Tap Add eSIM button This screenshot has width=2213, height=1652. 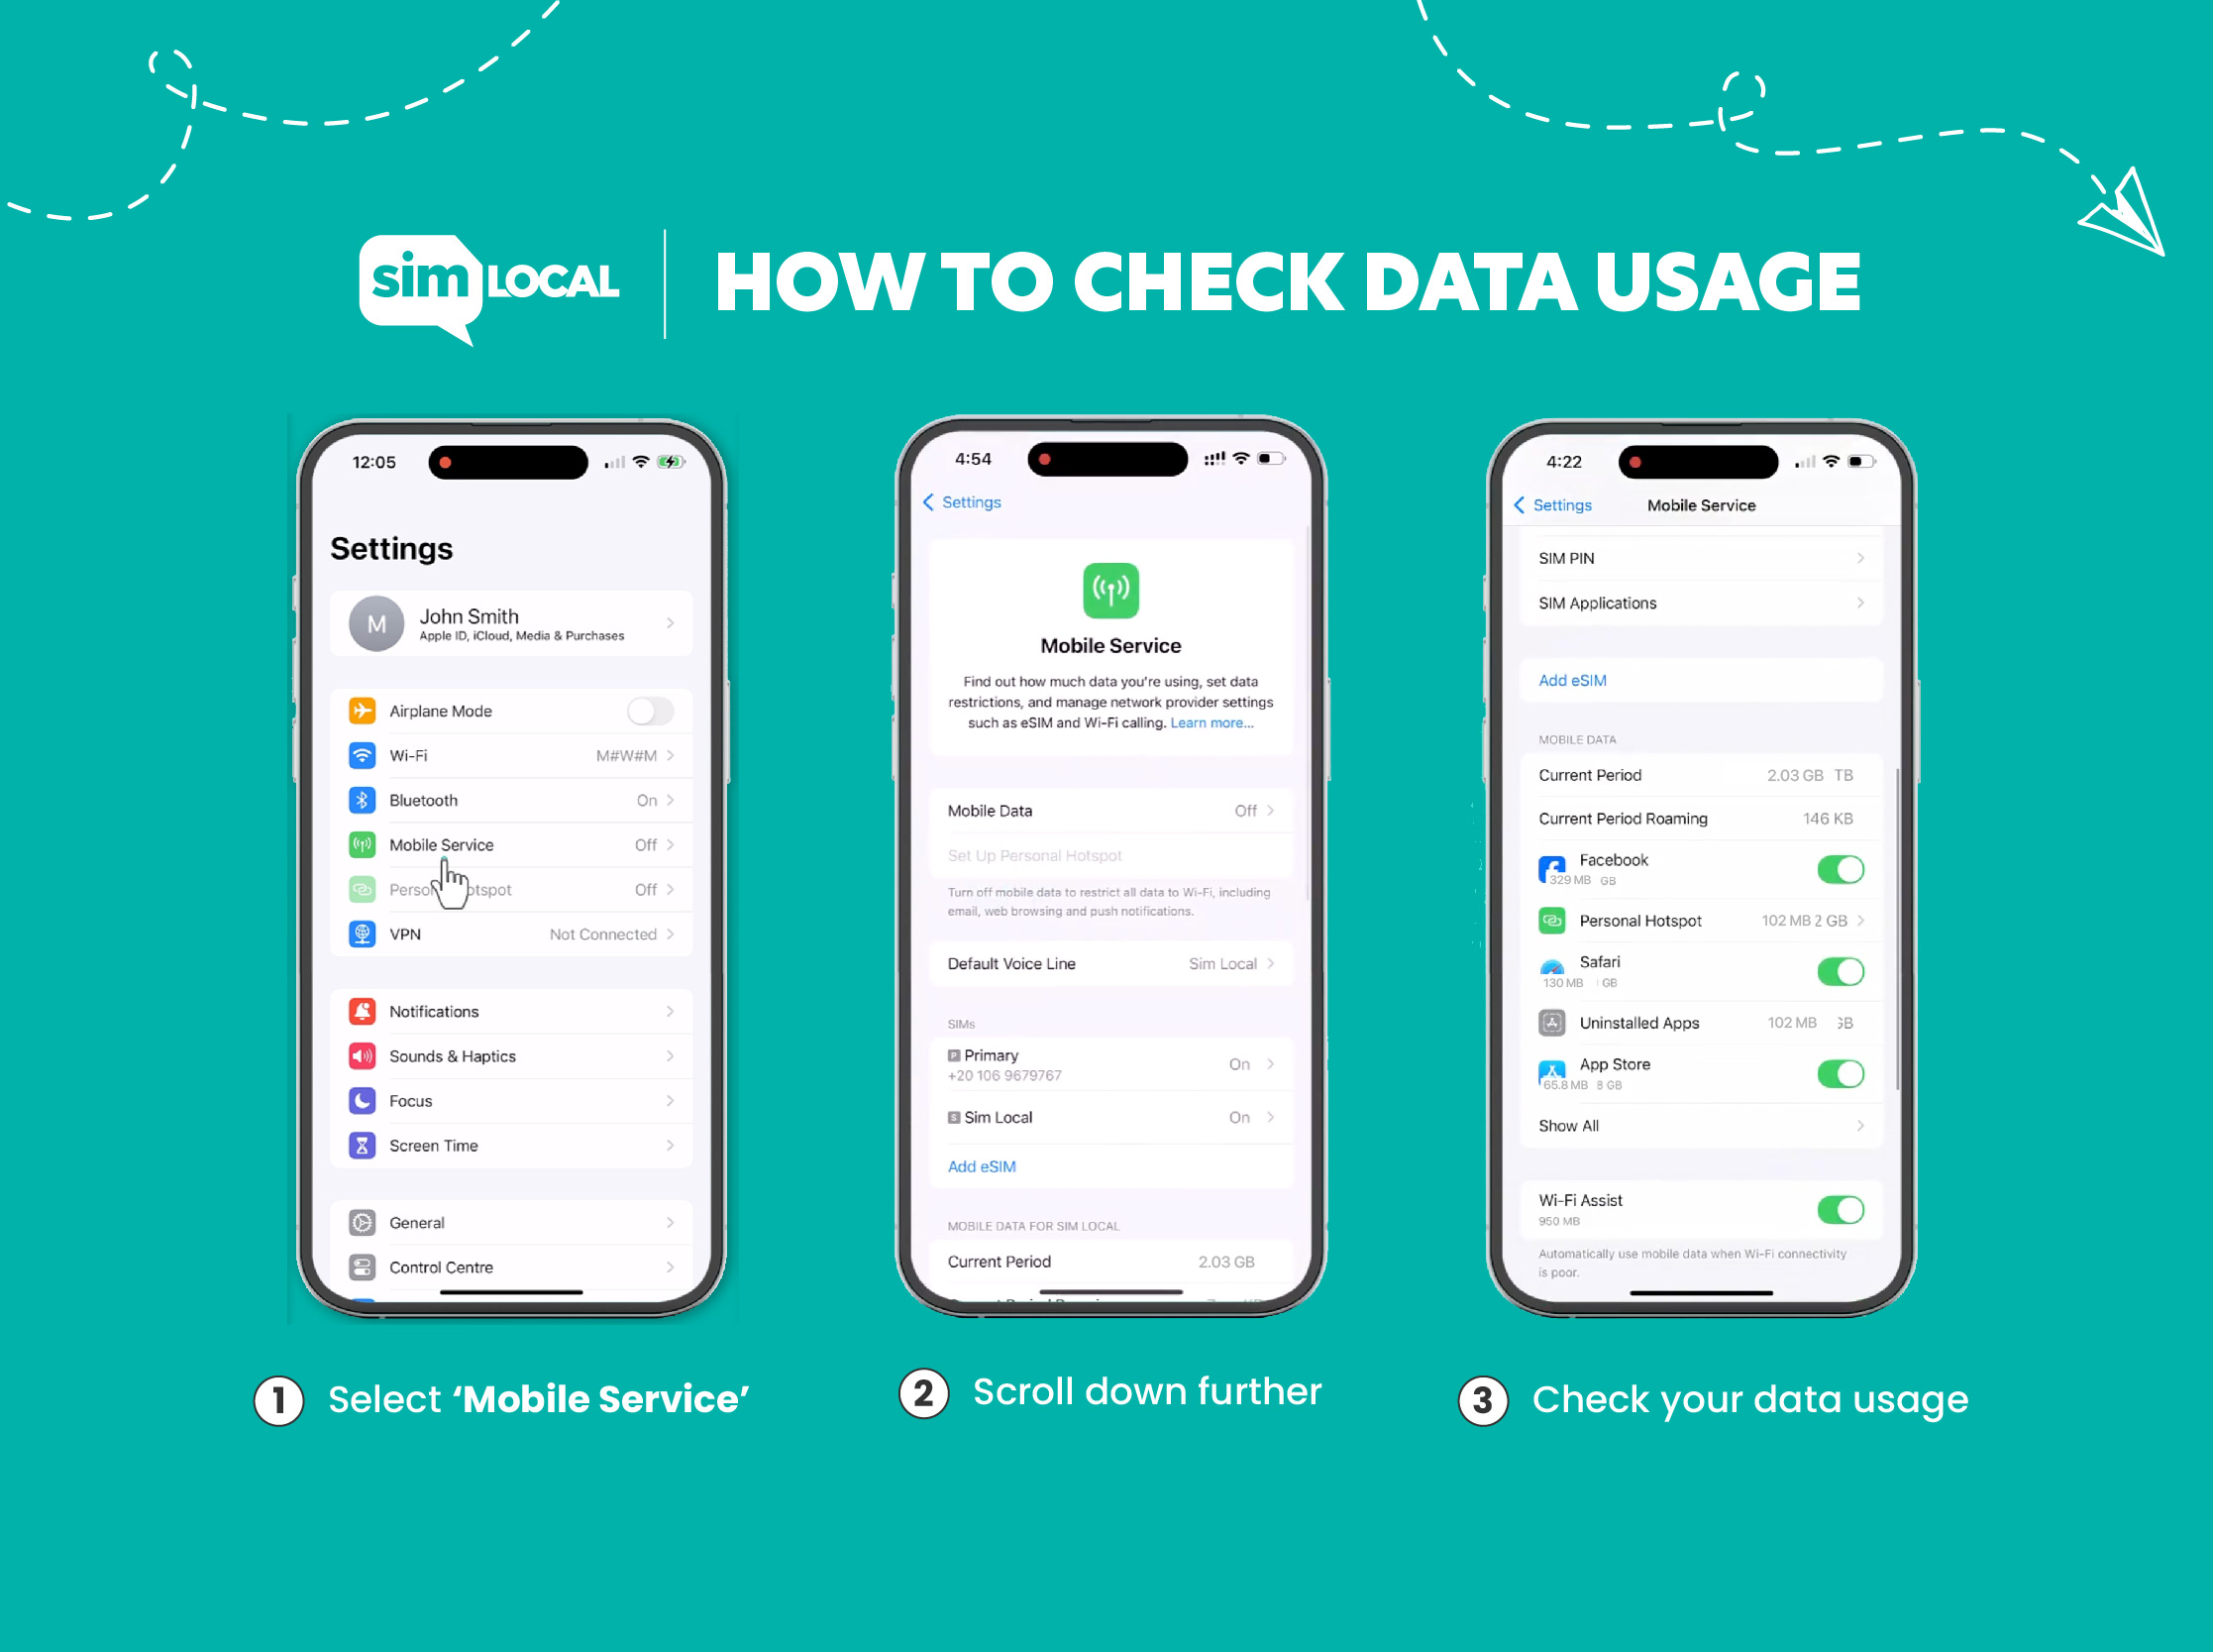click(982, 1166)
